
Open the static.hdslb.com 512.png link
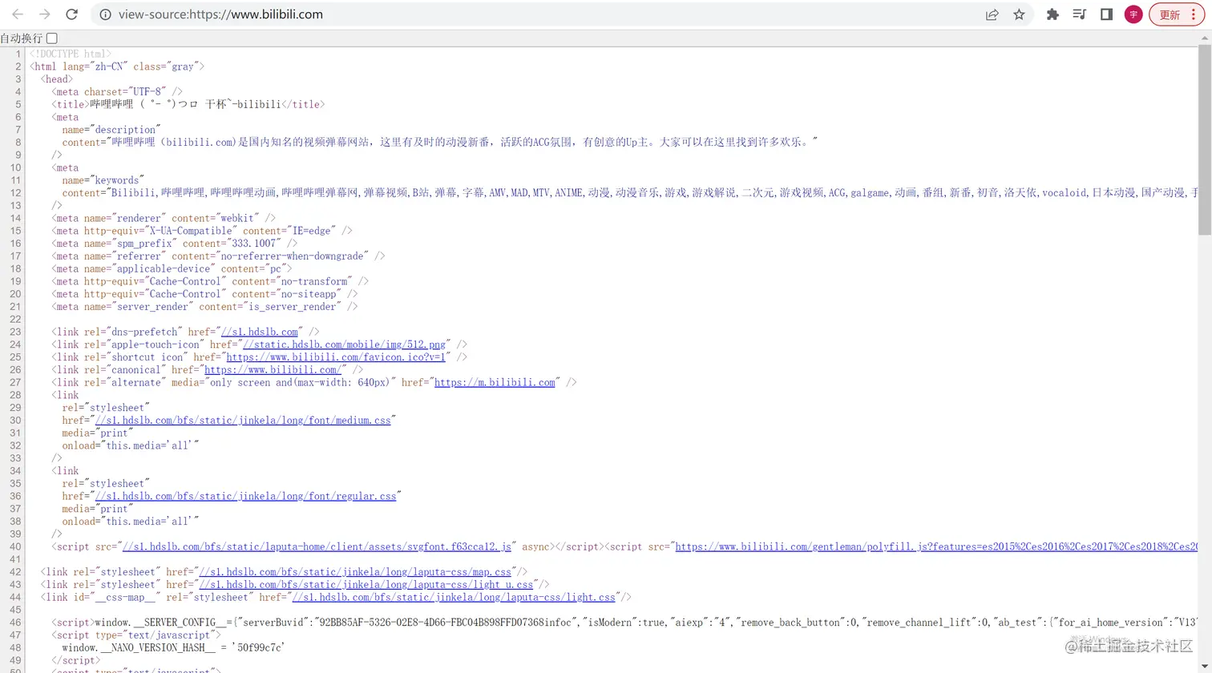tap(345, 345)
